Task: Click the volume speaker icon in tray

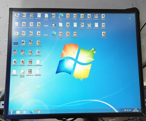Action: point(130,110)
